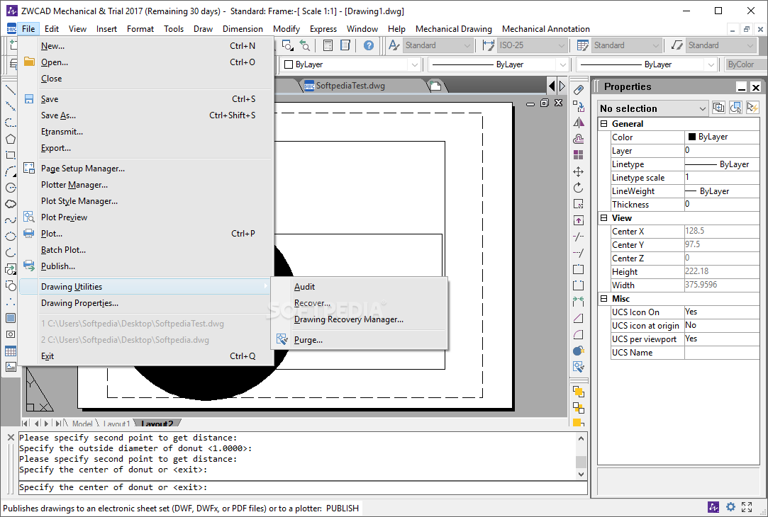Collapse the View section in Properties
This screenshot has width=768, height=517.
click(604, 218)
